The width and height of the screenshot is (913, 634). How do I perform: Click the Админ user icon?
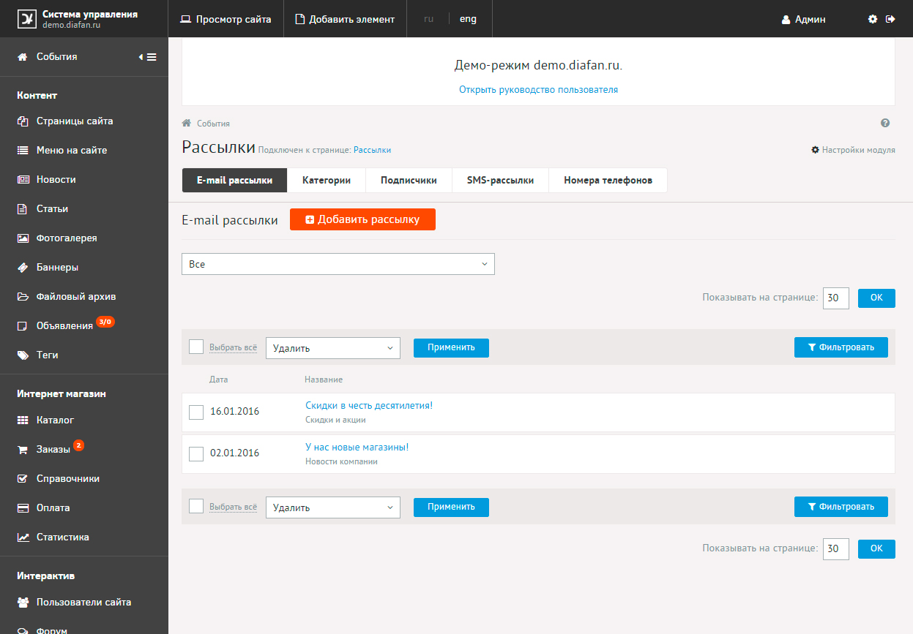point(786,20)
